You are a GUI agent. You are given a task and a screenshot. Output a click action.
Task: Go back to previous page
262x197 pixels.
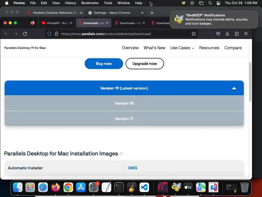6,34
